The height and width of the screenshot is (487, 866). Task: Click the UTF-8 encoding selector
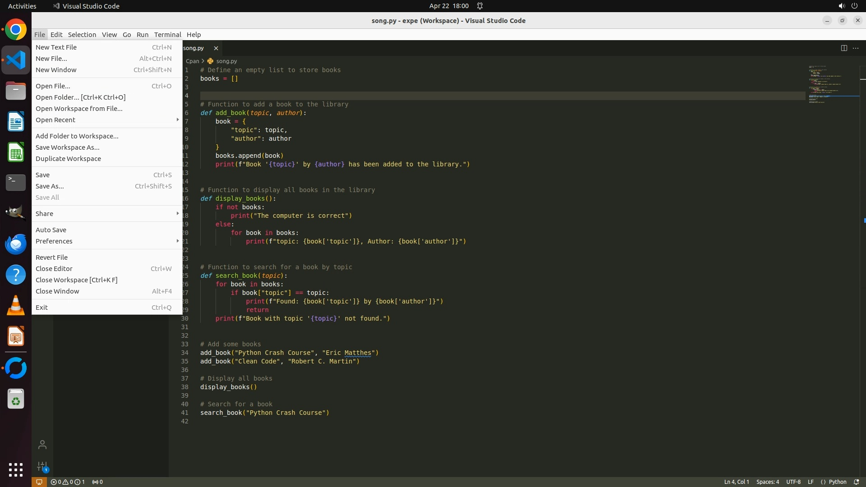(x=793, y=482)
